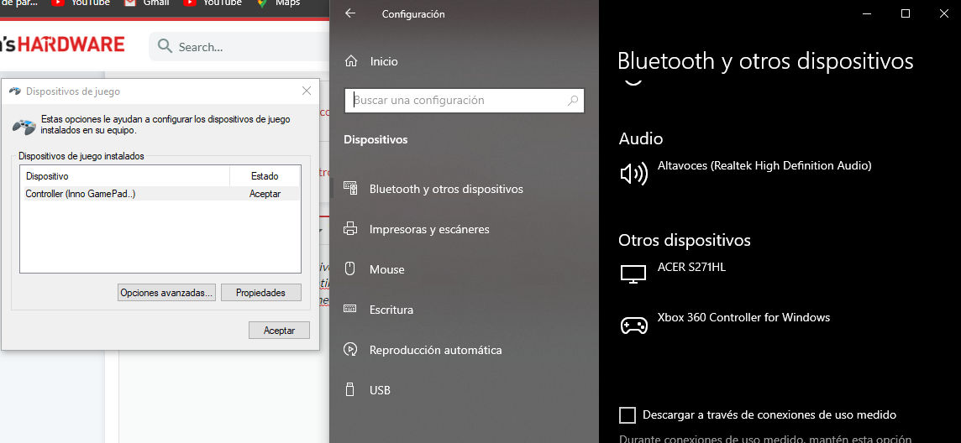961x443 pixels.
Task: Click the gamepad icon for Xbox 360 Controller
Action: point(633,325)
